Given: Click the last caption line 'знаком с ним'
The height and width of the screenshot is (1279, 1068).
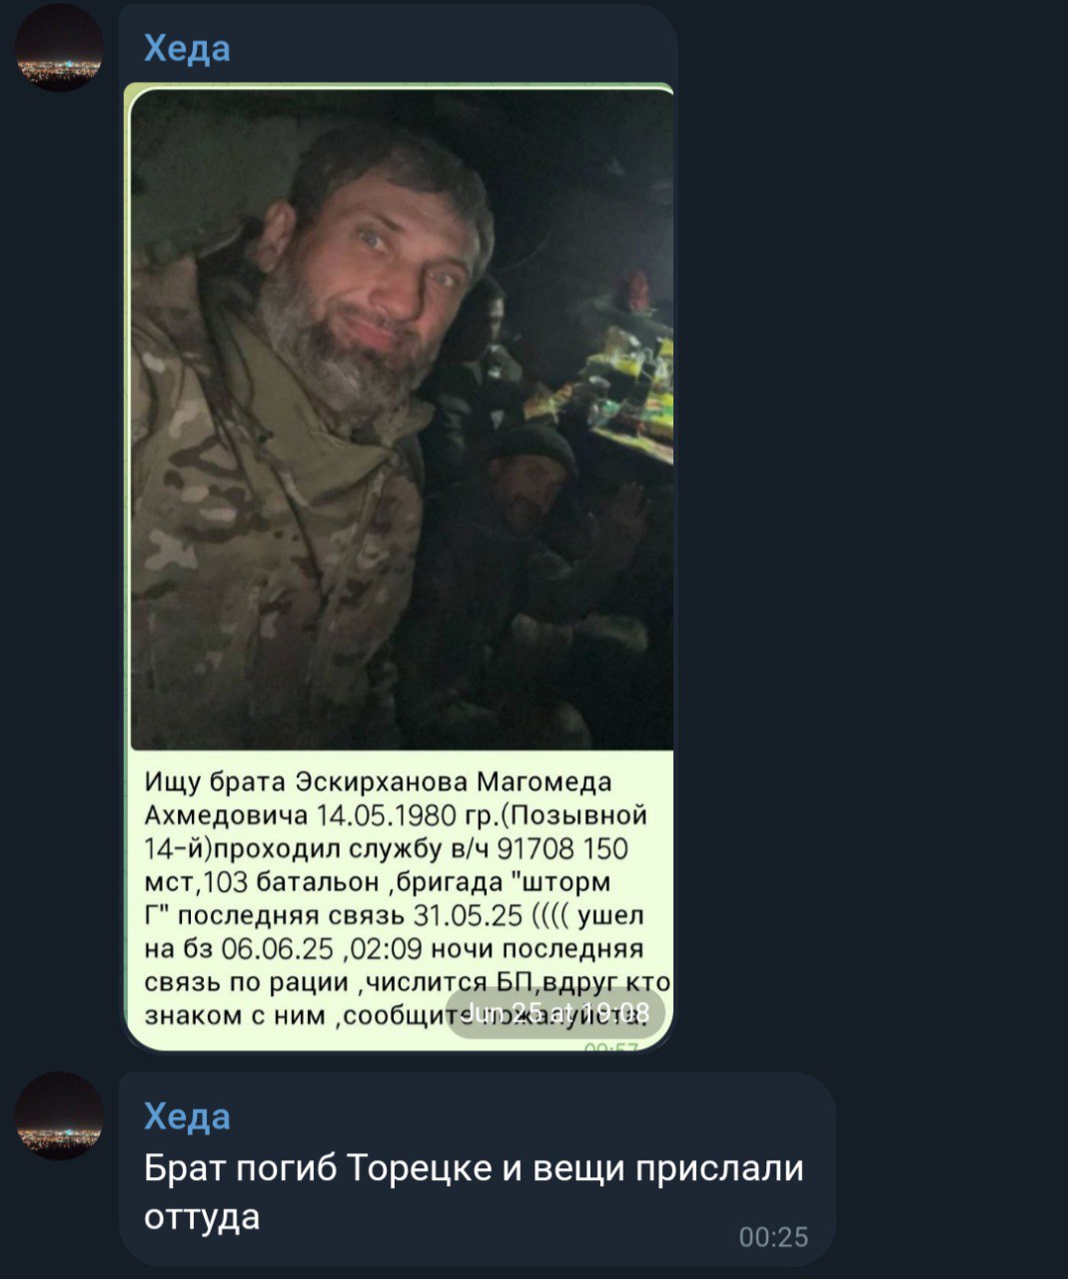Looking at the screenshot, I should (234, 1015).
